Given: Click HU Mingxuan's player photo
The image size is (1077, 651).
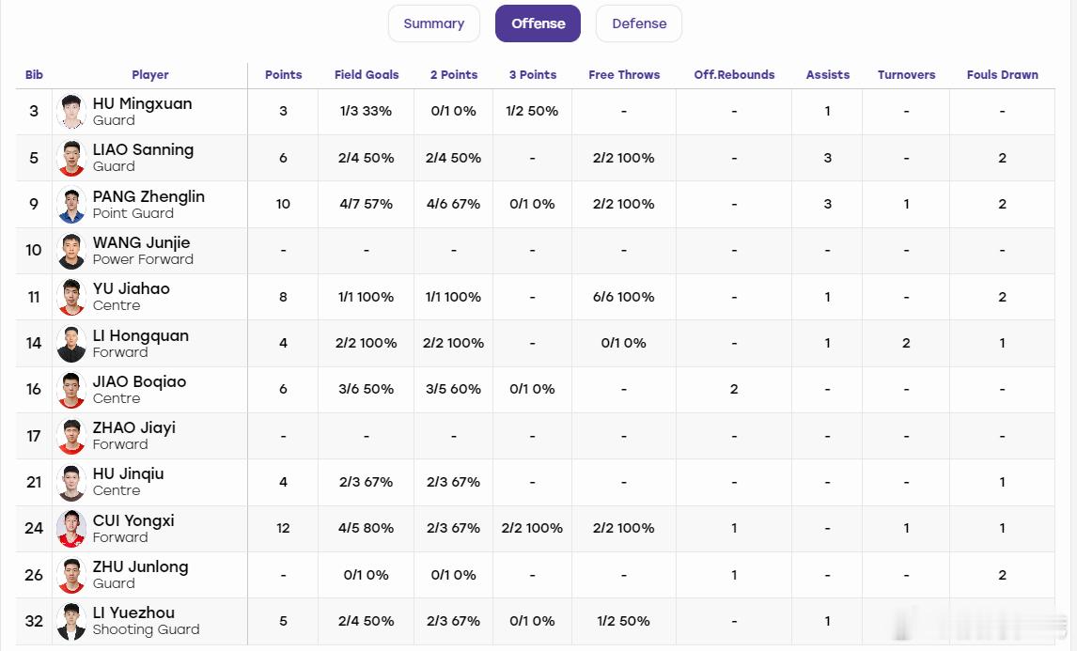Looking at the screenshot, I should coord(71,111).
